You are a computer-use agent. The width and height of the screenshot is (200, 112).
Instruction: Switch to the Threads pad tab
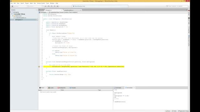point(72,88)
